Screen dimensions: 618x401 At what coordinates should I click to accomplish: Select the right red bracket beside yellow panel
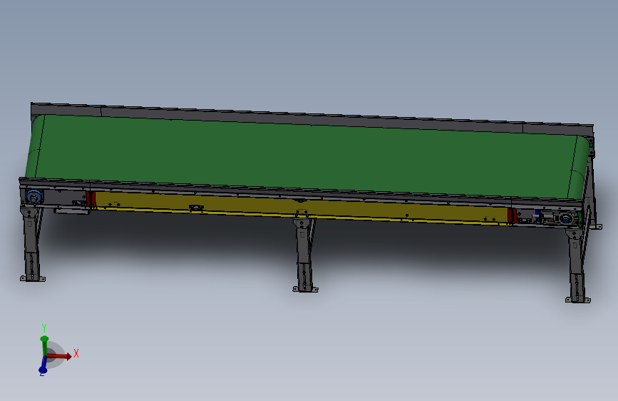(513, 216)
